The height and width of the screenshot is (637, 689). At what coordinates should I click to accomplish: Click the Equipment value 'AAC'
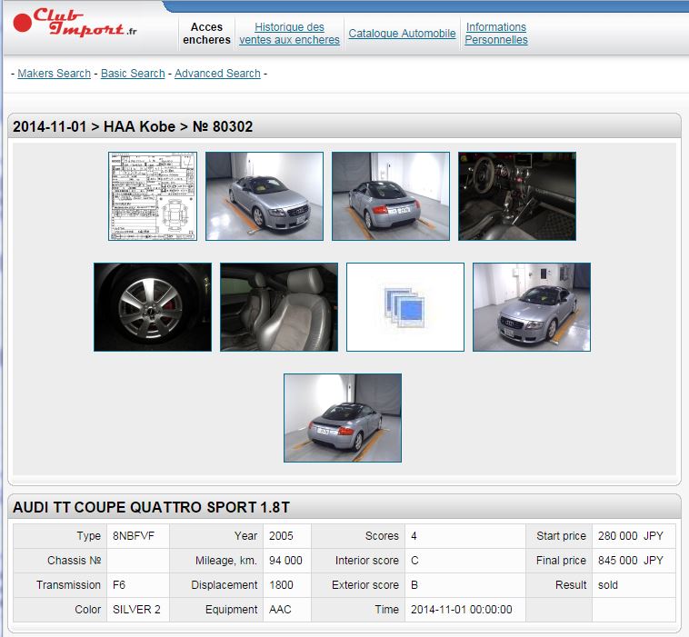point(280,610)
